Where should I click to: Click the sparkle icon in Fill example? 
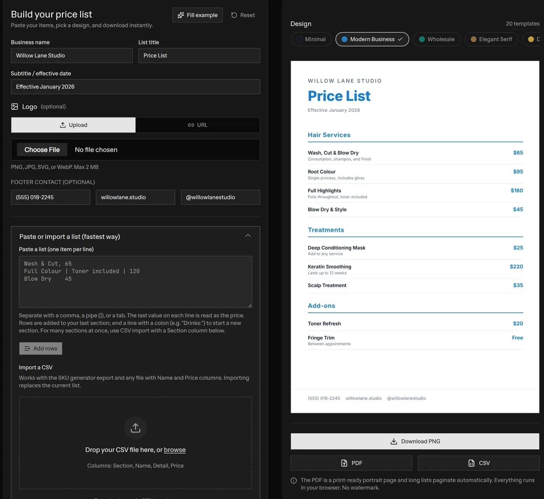click(x=181, y=15)
